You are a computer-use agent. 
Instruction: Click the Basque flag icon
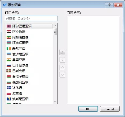click(9, 71)
